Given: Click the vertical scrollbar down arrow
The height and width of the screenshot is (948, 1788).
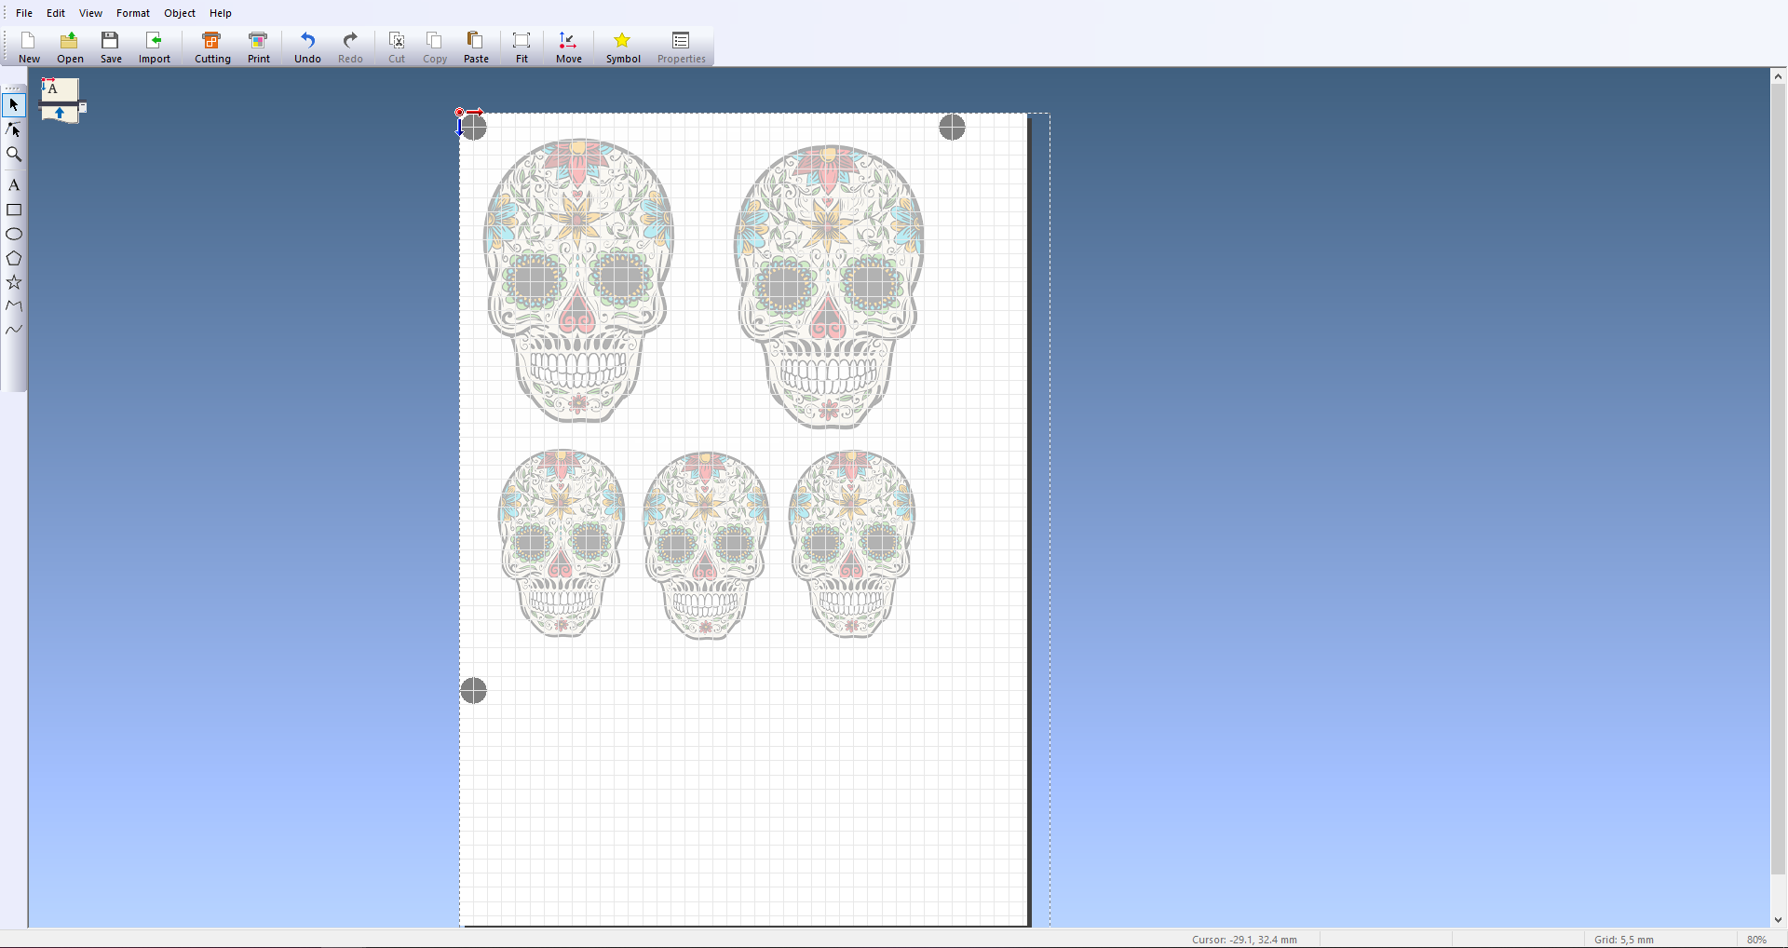Looking at the screenshot, I should [x=1778, y=920].
